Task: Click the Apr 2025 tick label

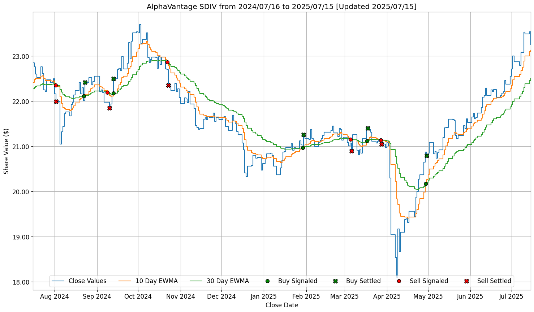Action: 387,296
